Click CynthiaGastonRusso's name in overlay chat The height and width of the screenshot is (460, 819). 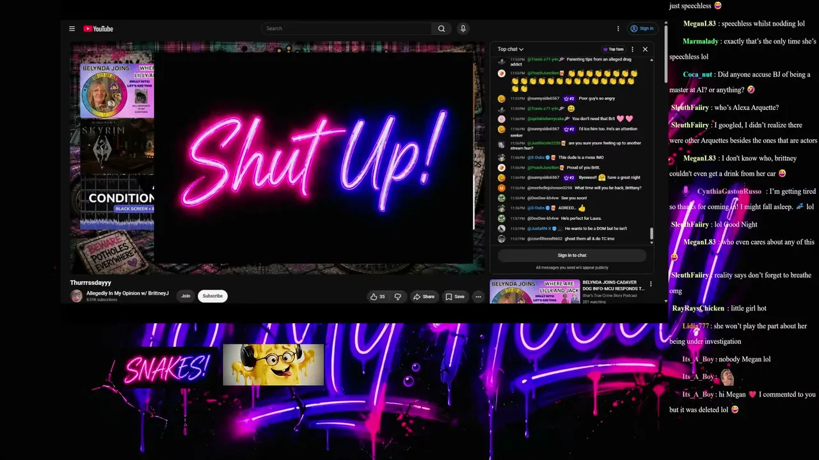click(x=729, y=192)
